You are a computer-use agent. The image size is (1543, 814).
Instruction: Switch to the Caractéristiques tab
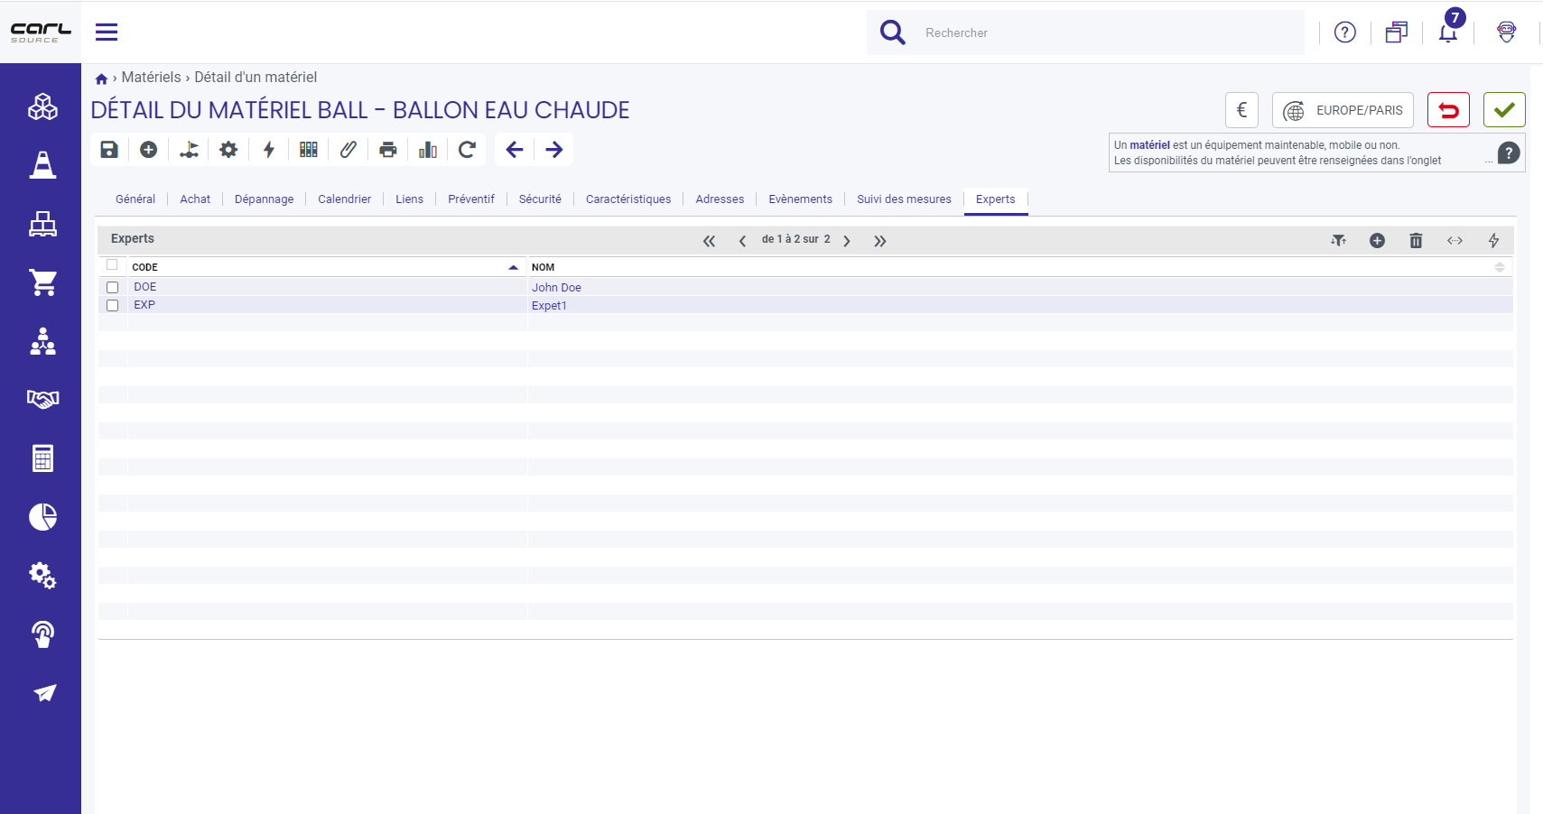coord(628,199)
